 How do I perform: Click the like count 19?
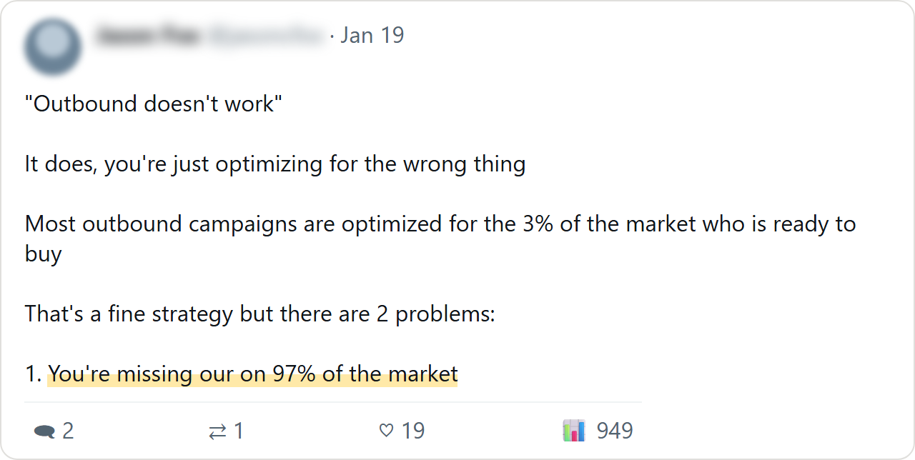[413, 431]
